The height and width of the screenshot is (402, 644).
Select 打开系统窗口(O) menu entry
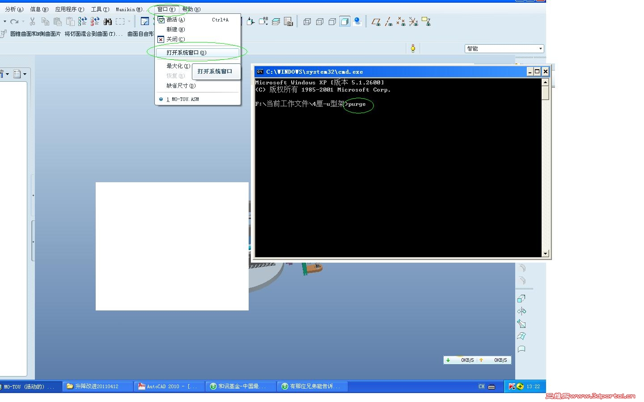(x=198, y=53)
